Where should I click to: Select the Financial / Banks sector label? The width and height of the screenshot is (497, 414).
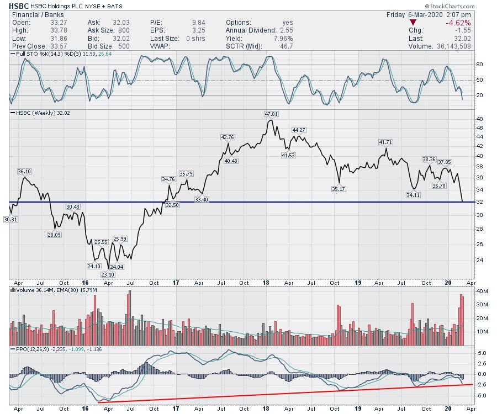(x=36, y=14)
